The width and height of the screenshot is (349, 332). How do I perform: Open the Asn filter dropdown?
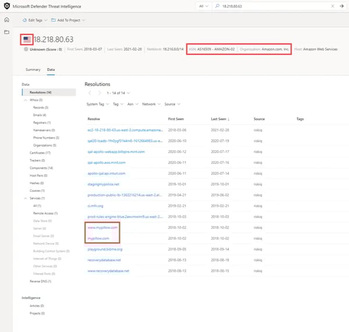pyautogui.click(x=133, y=104)
